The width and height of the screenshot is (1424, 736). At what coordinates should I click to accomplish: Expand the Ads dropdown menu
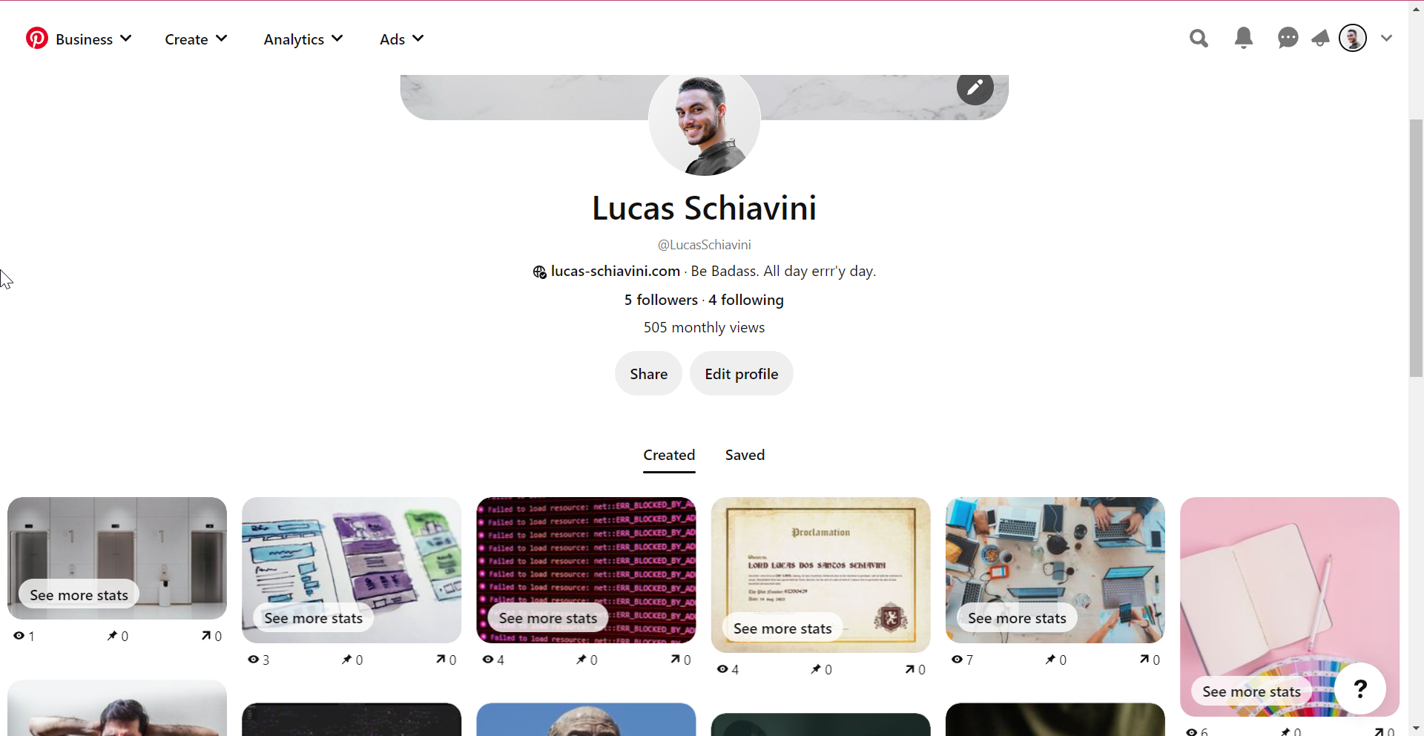click(x=401, y=39)
